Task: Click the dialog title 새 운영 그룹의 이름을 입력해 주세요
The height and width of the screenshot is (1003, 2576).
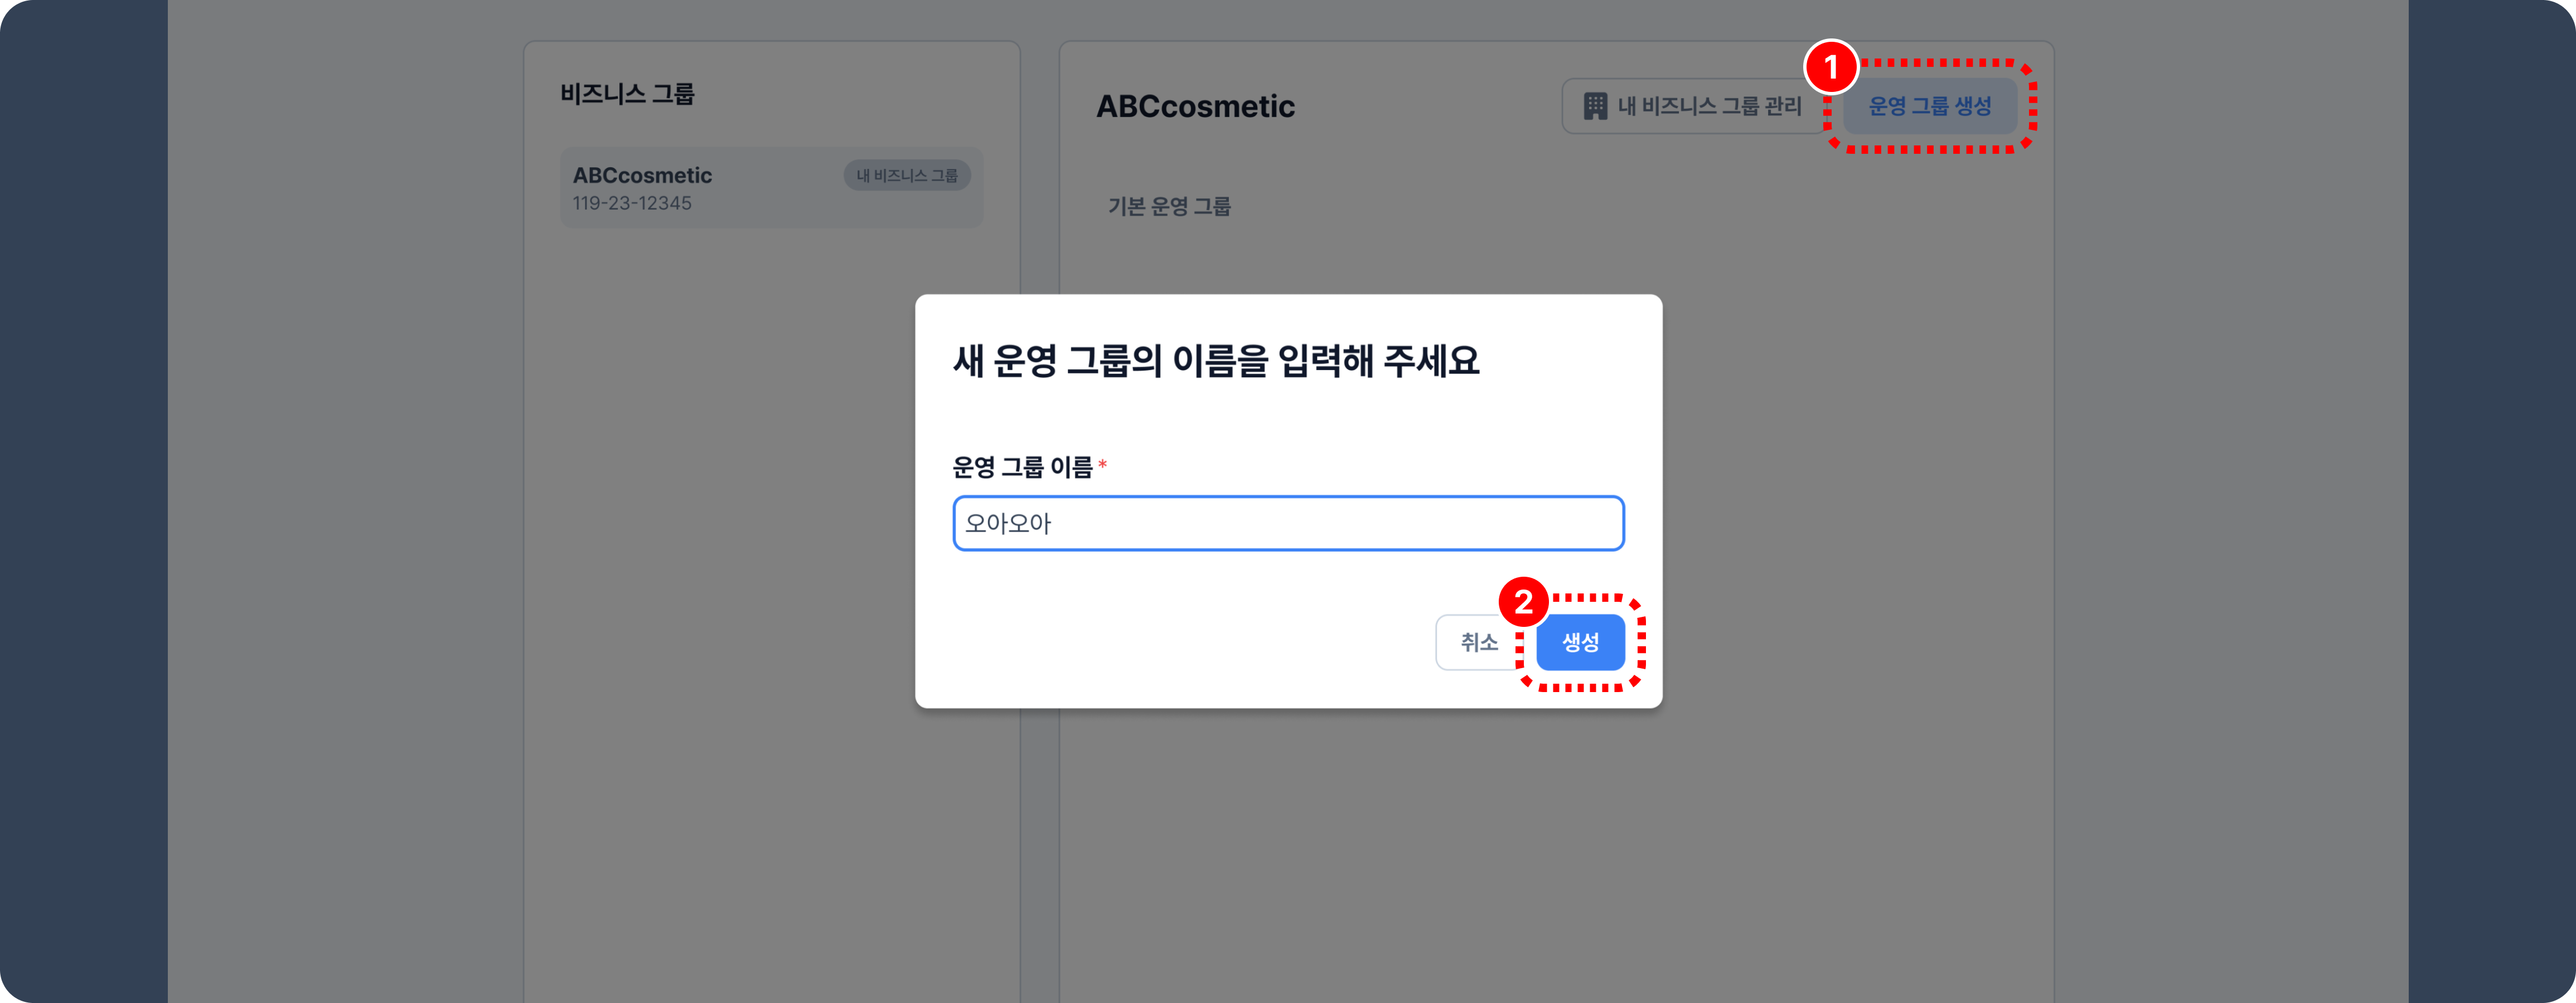Action: [x=1215, y=361]
